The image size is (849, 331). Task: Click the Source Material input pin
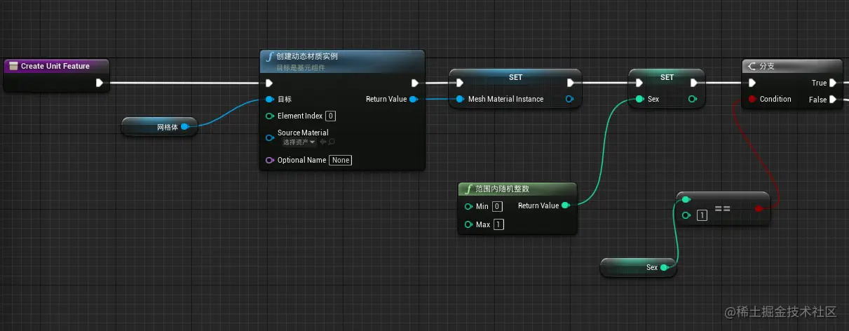(270, 137)
